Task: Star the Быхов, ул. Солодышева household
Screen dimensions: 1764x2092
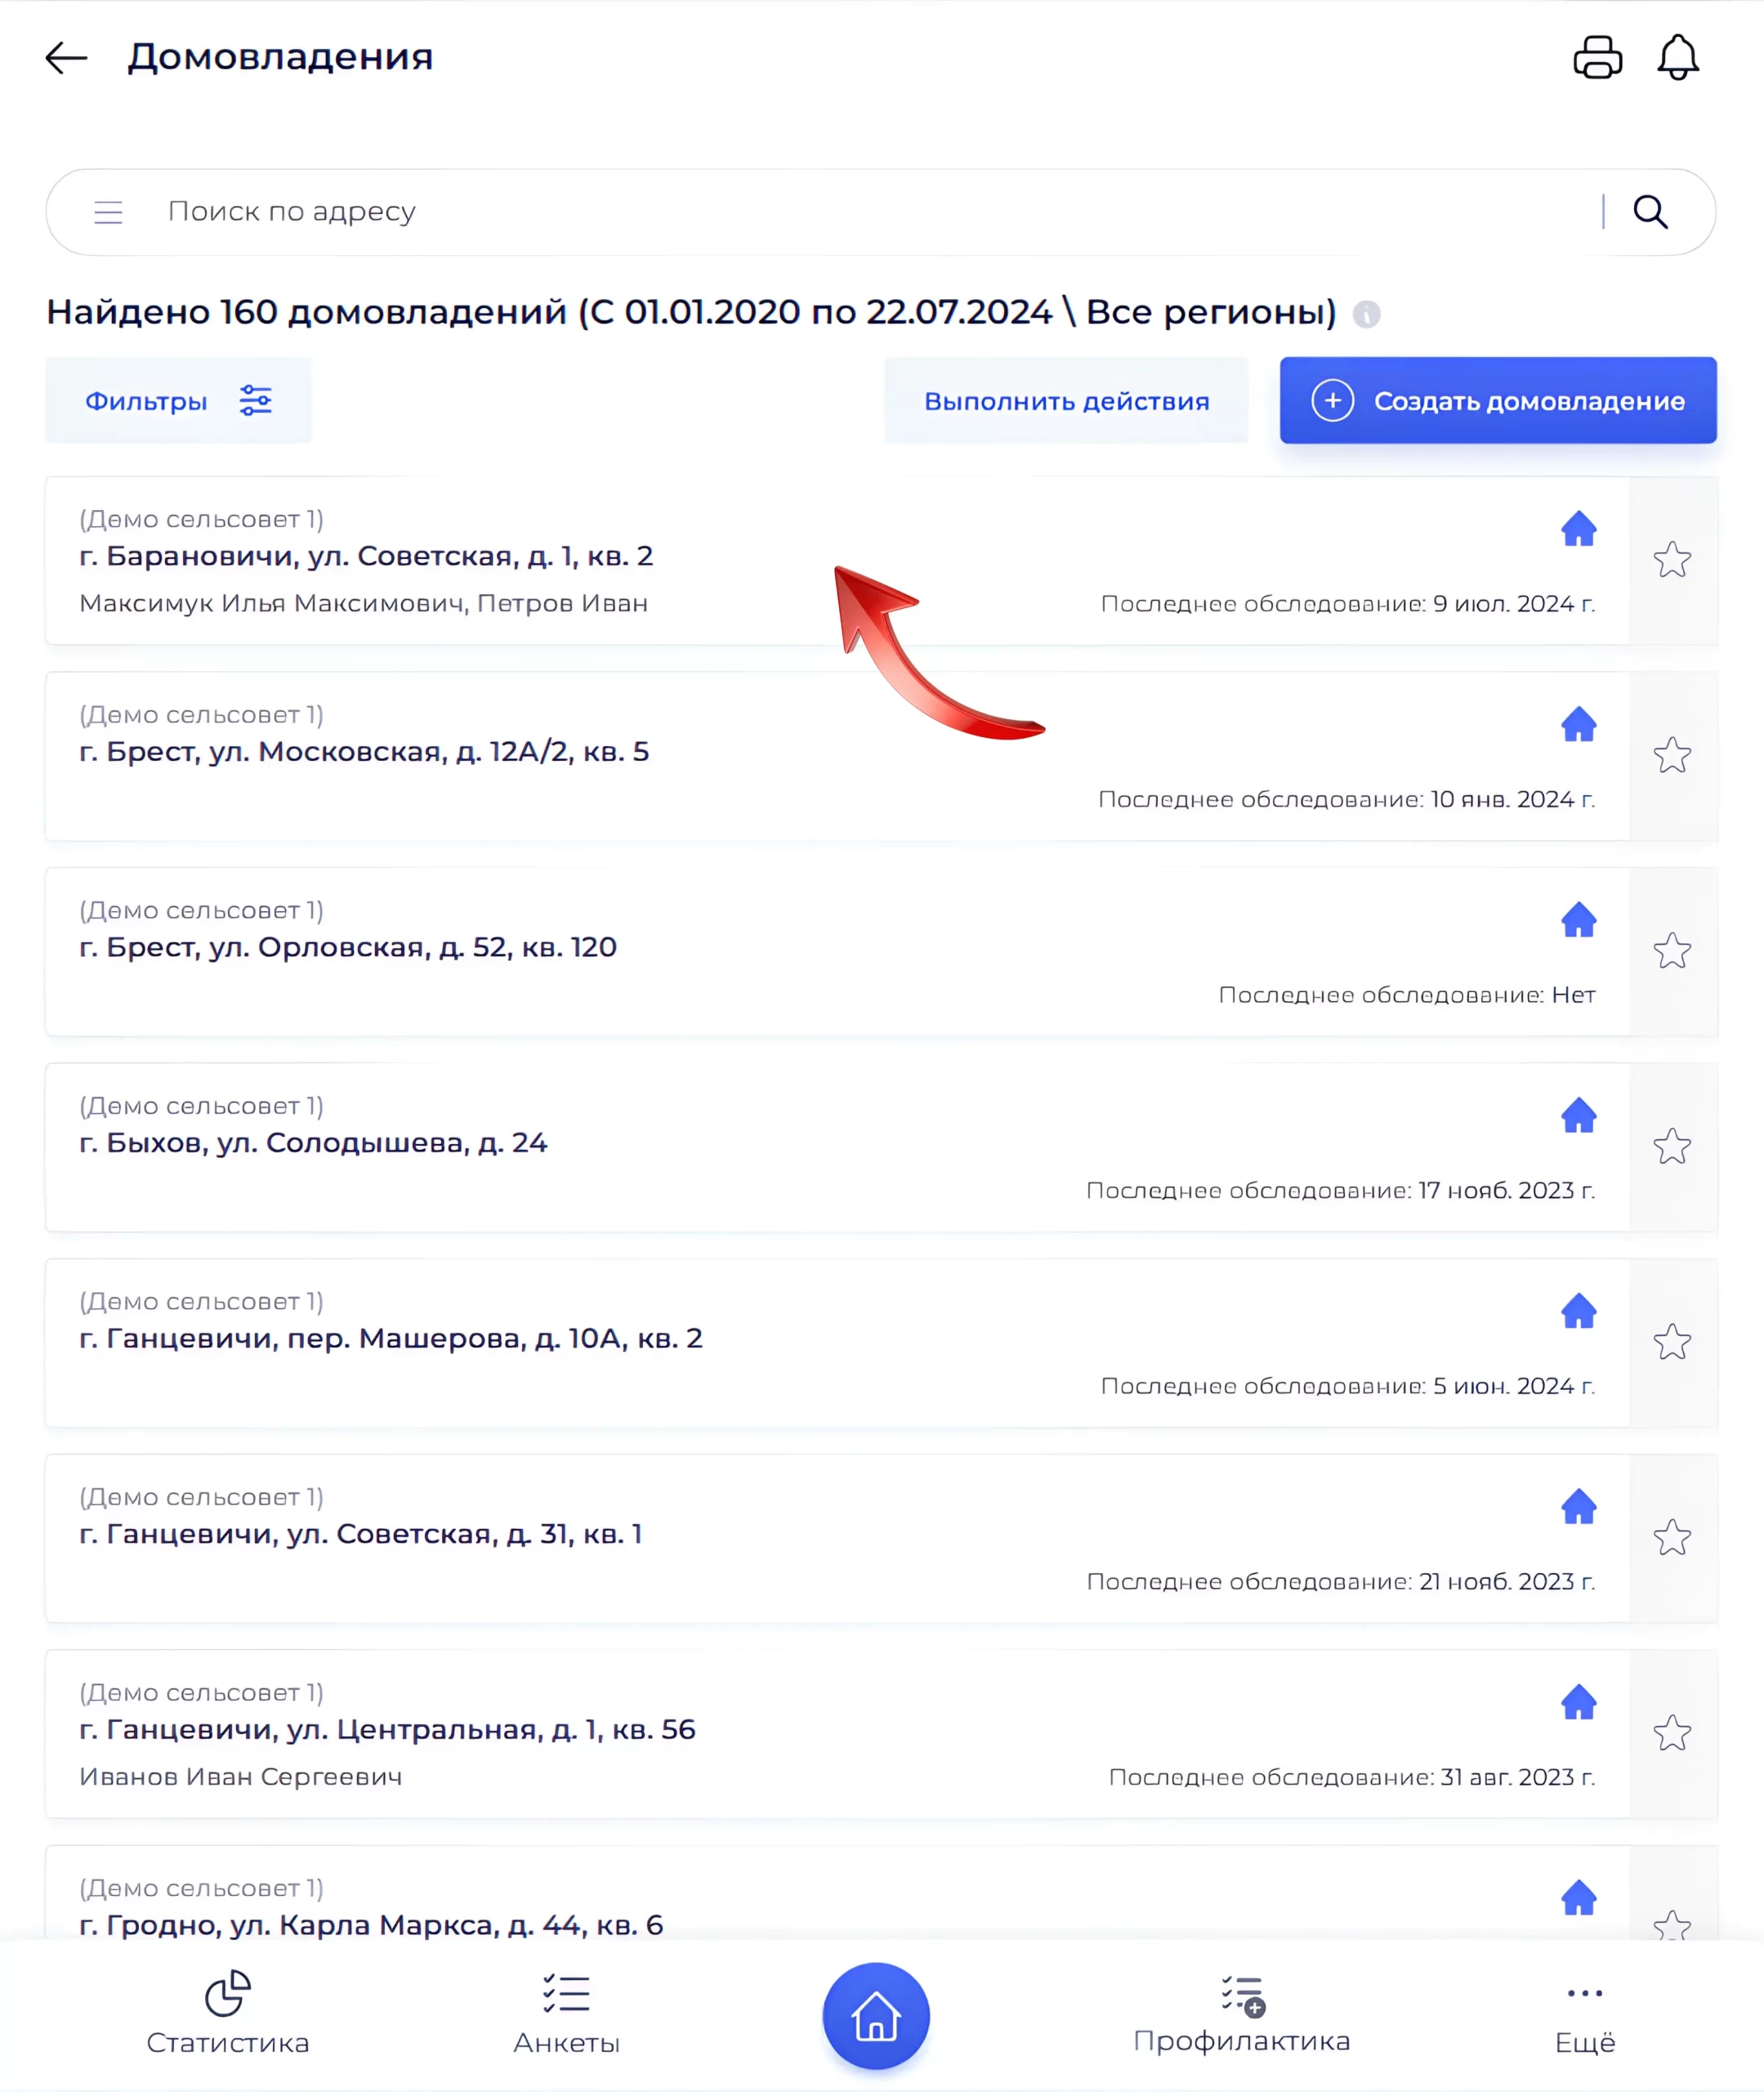Action: tap(1672, 1146)
